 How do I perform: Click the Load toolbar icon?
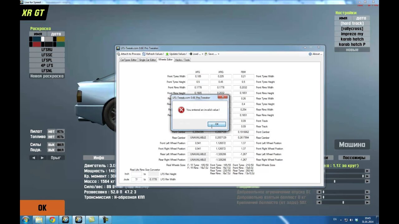tap(190, 54)
